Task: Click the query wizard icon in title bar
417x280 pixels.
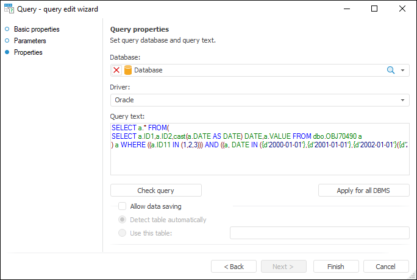Action: click(8, 9)
